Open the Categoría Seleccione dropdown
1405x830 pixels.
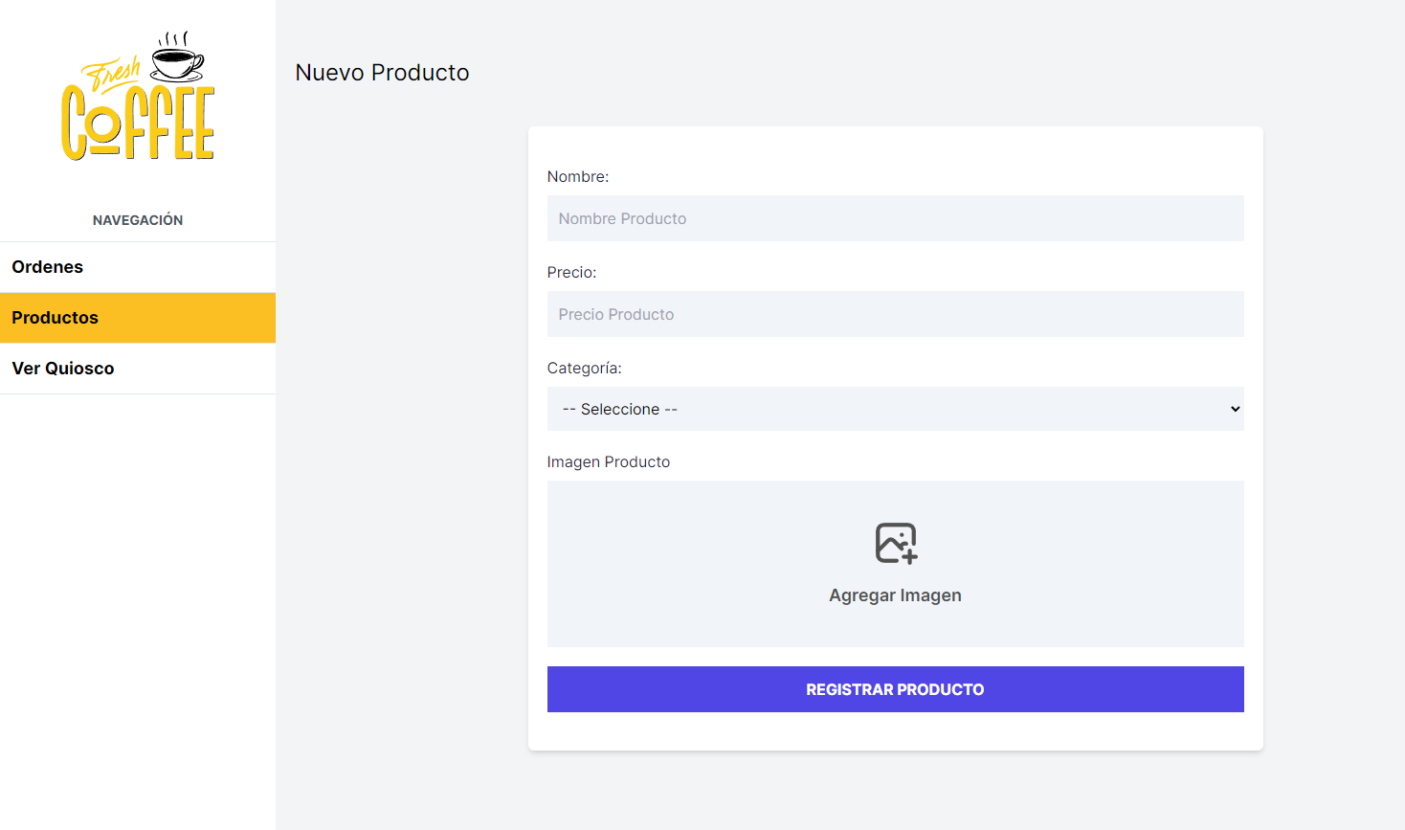(895, 409)
